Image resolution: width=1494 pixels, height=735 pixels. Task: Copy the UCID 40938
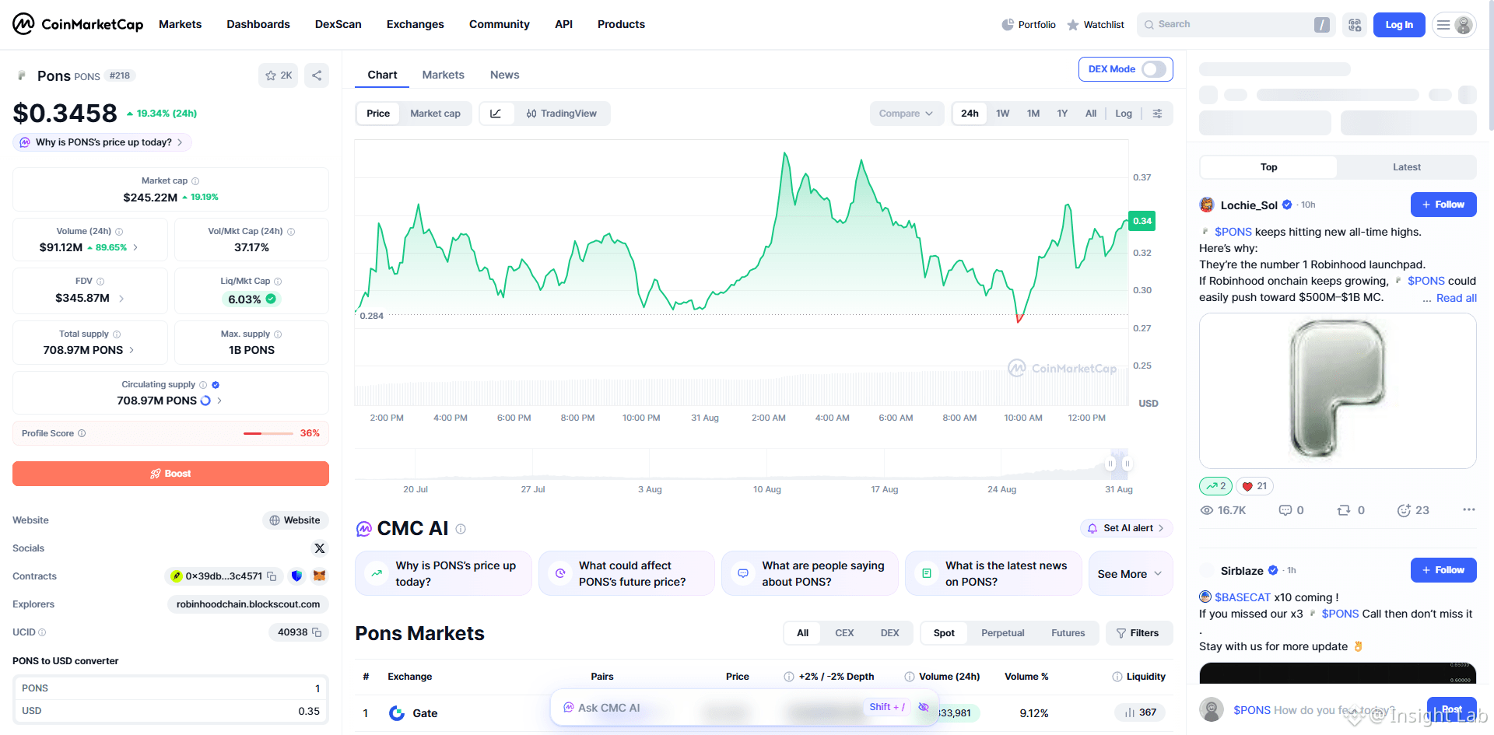click(317, 632)
